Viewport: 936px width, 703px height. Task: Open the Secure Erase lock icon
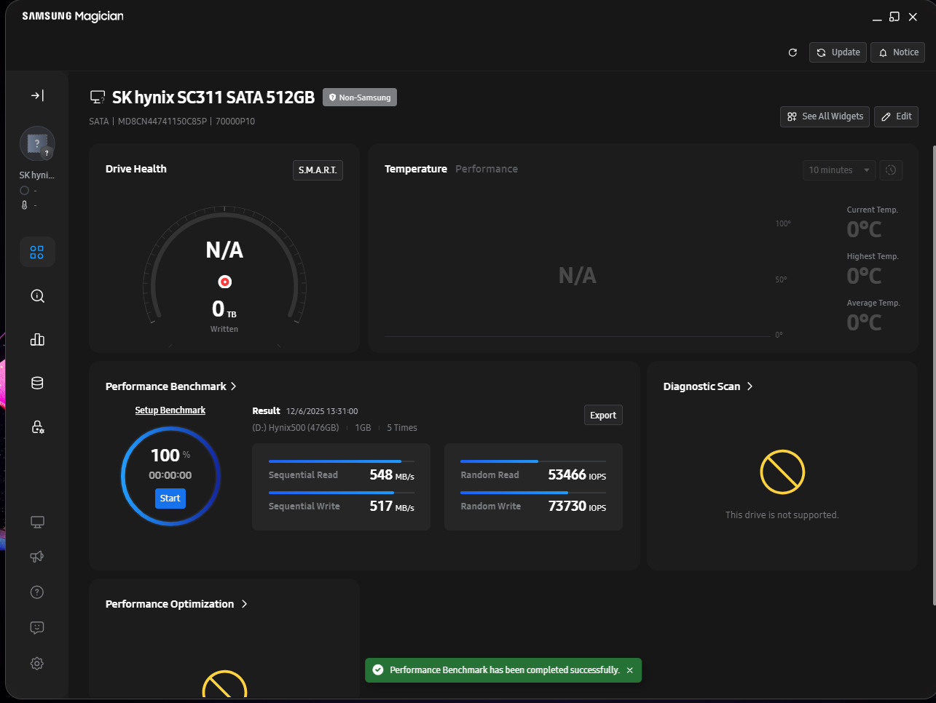(37, 427)
